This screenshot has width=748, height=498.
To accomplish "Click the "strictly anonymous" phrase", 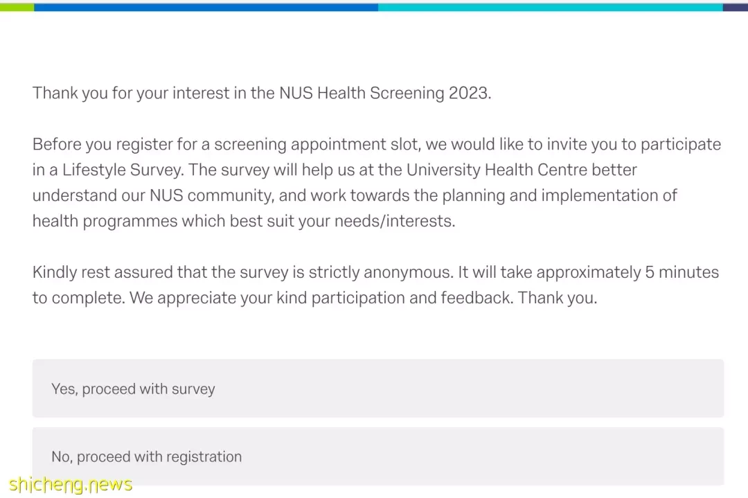I will (x=380, y=272).
